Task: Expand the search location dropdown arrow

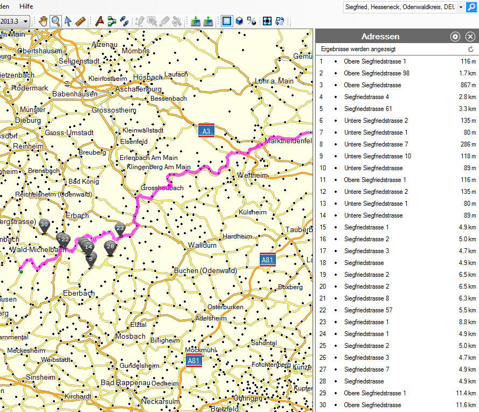Action: point(460,7)
